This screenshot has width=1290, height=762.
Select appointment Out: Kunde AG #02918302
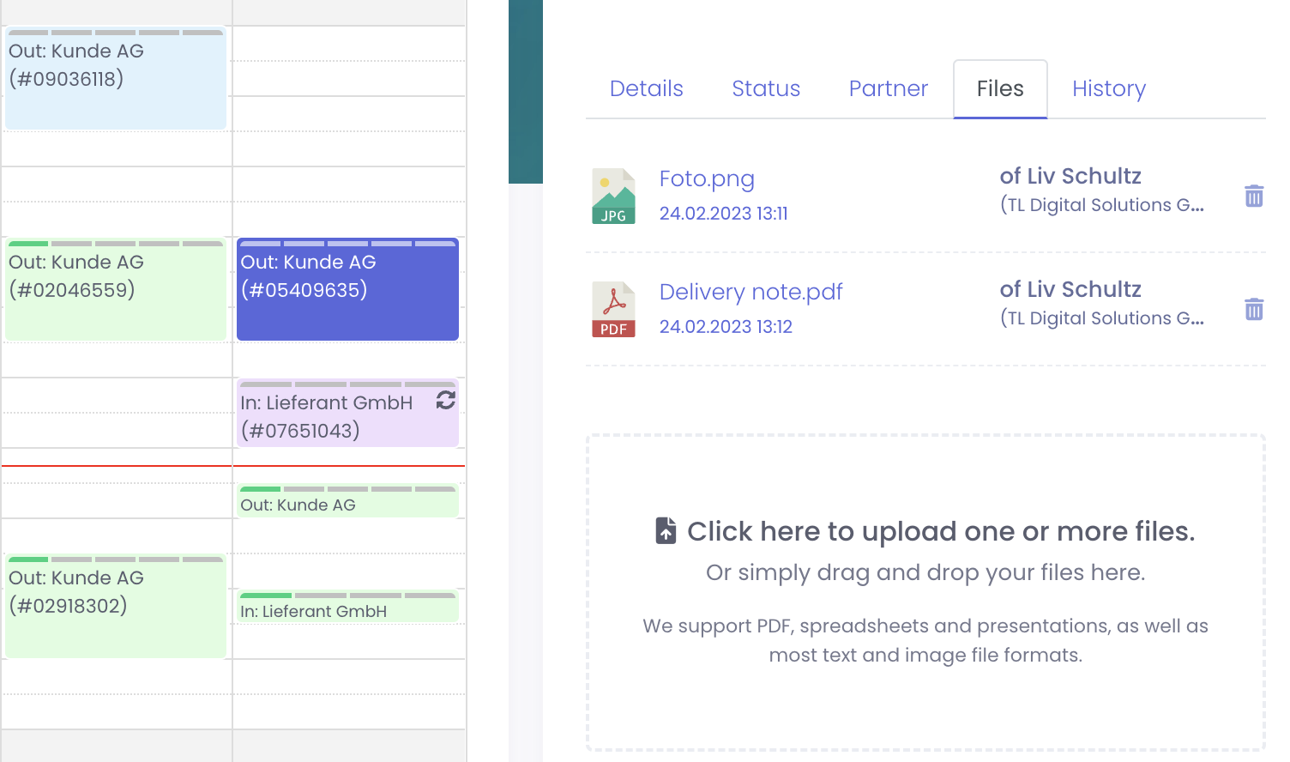tap(115, 606)
